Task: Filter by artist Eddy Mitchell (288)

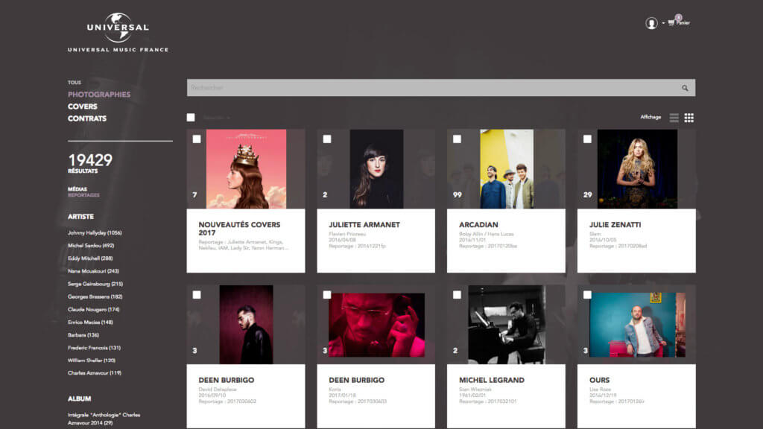Action: pos(90,258)
